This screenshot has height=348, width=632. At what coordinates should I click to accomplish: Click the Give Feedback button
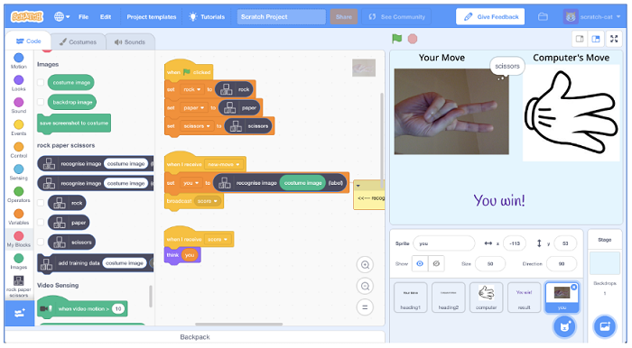(x=490, y=17)
